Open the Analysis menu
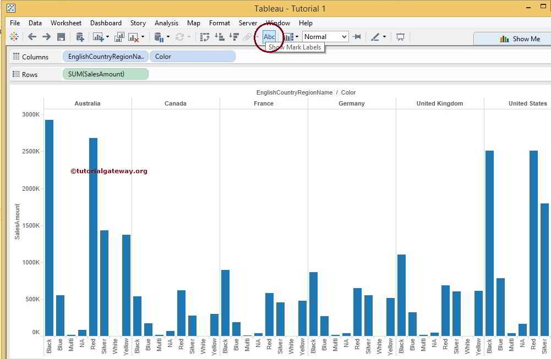 point(166,23)
